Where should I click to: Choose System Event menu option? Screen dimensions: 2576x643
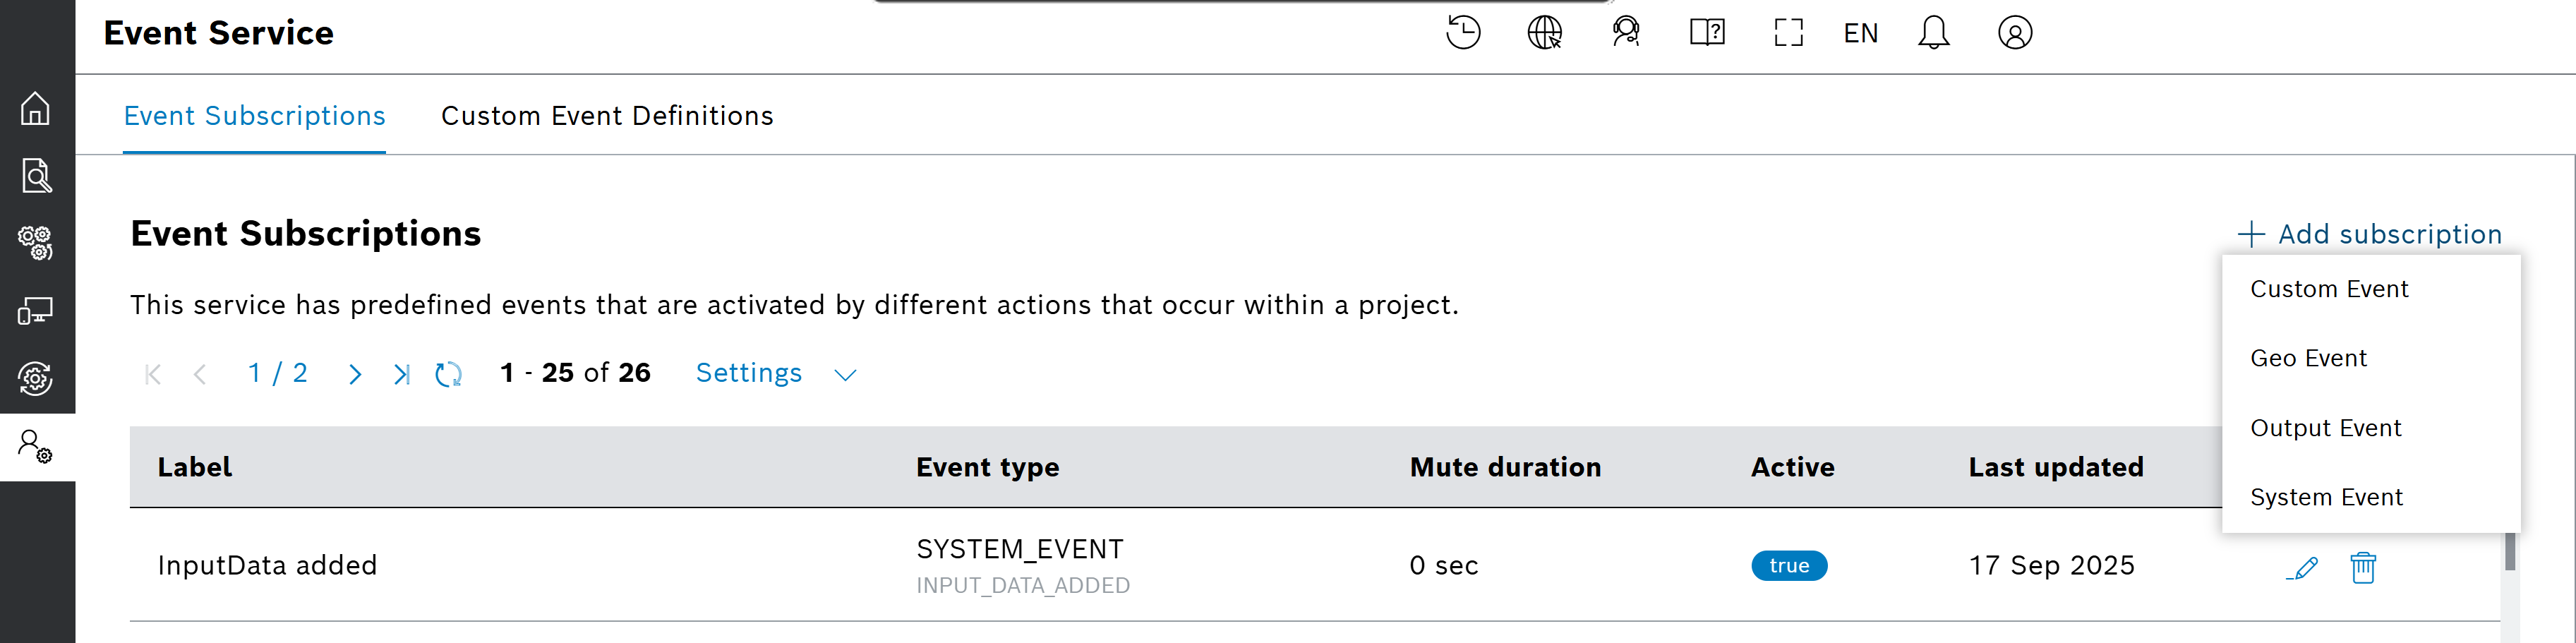coord(2326,498)
